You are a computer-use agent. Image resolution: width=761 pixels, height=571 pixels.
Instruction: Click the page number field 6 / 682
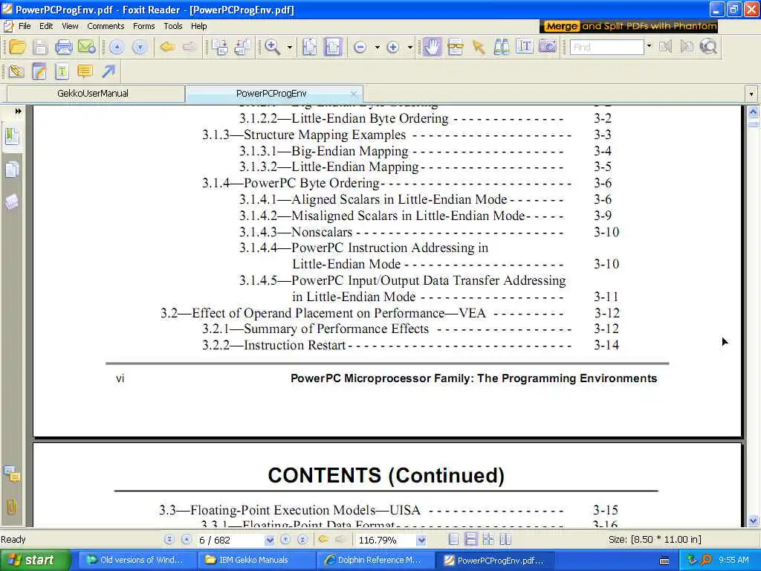point(230,540)
